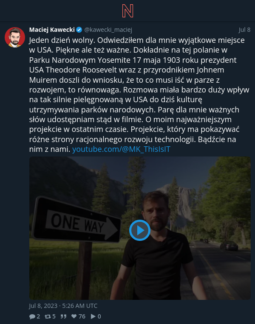Click the Maciej Kawecki display name

52,30
